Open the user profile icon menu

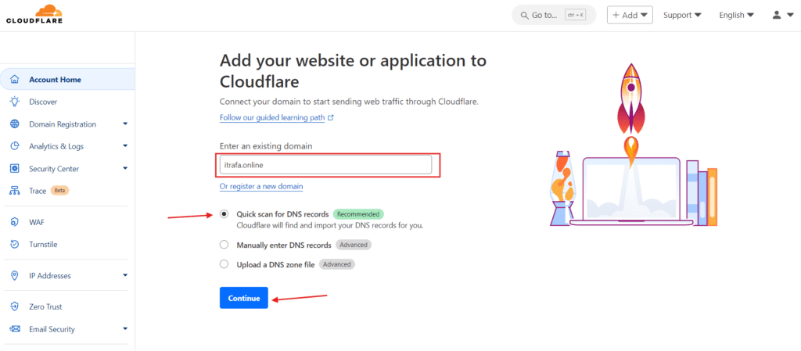click(782, 16)
